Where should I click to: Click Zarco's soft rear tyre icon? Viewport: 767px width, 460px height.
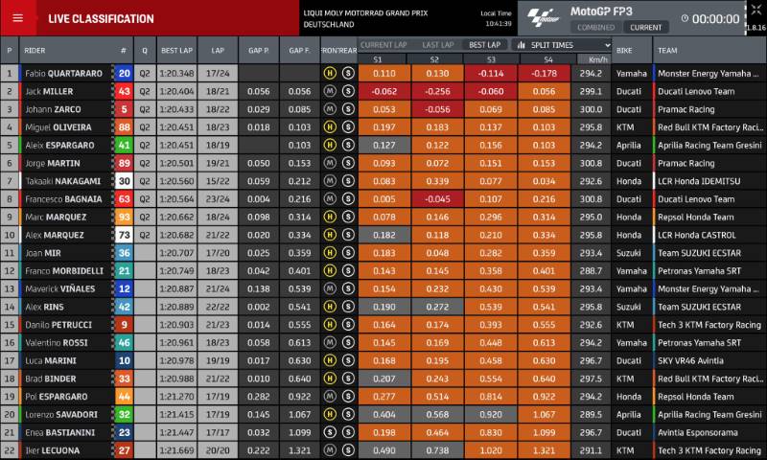(348, 109)
